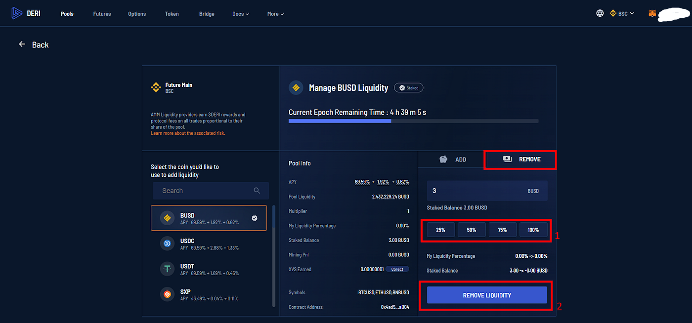The height and width of the screenshot is (323, 692).
Task: Switch to the ADD tab
Action: coord(452,160)
